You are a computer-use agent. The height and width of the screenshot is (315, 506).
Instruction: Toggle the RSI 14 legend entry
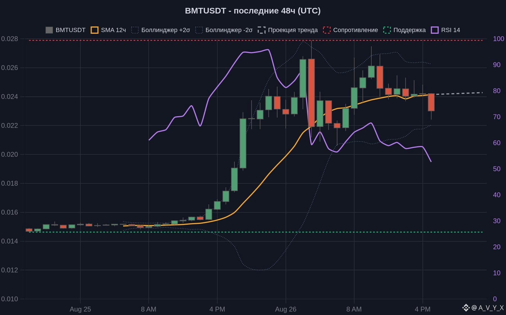pyautogui.click(x=446, y=30)
